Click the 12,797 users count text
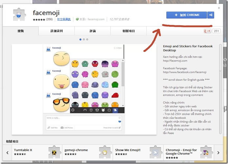 [x=119, y=19]
